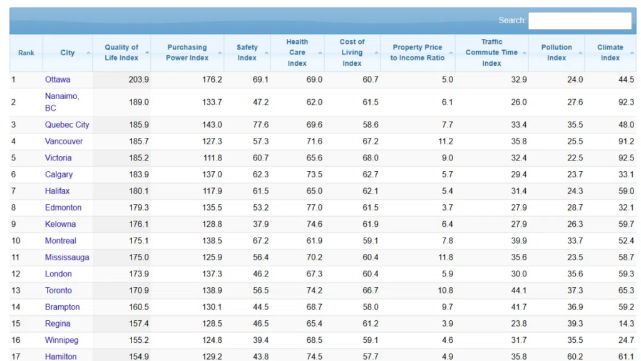Click the Calgary city link
The width and height of the screenshot is (641, 361).
[x=59, y=175]
